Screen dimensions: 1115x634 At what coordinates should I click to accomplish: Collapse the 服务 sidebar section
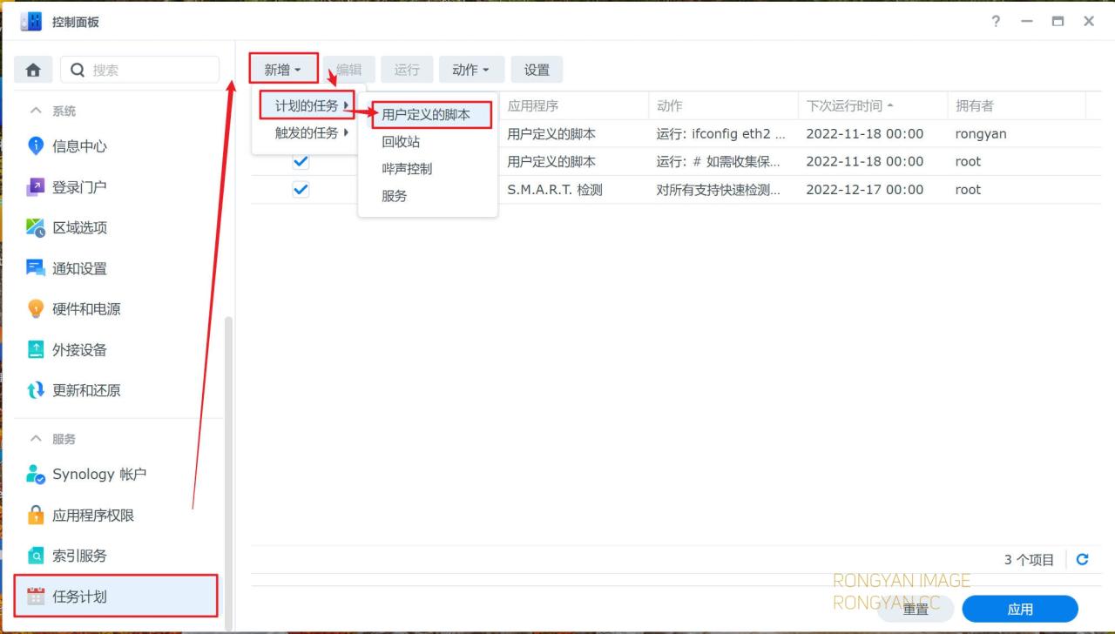[36, 439]
